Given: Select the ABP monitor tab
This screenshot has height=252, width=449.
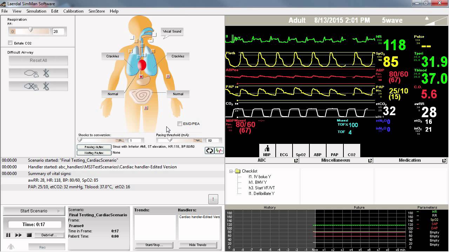Looking at the screenshot, I should click(317, 150).
